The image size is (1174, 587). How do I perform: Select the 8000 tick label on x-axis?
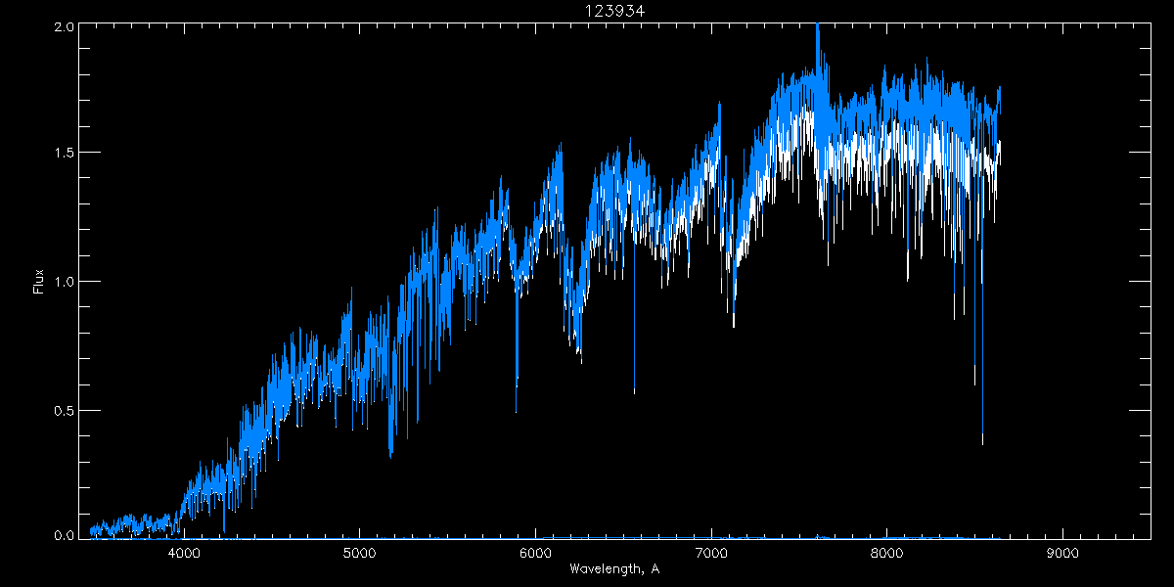(x=887, y=552)
